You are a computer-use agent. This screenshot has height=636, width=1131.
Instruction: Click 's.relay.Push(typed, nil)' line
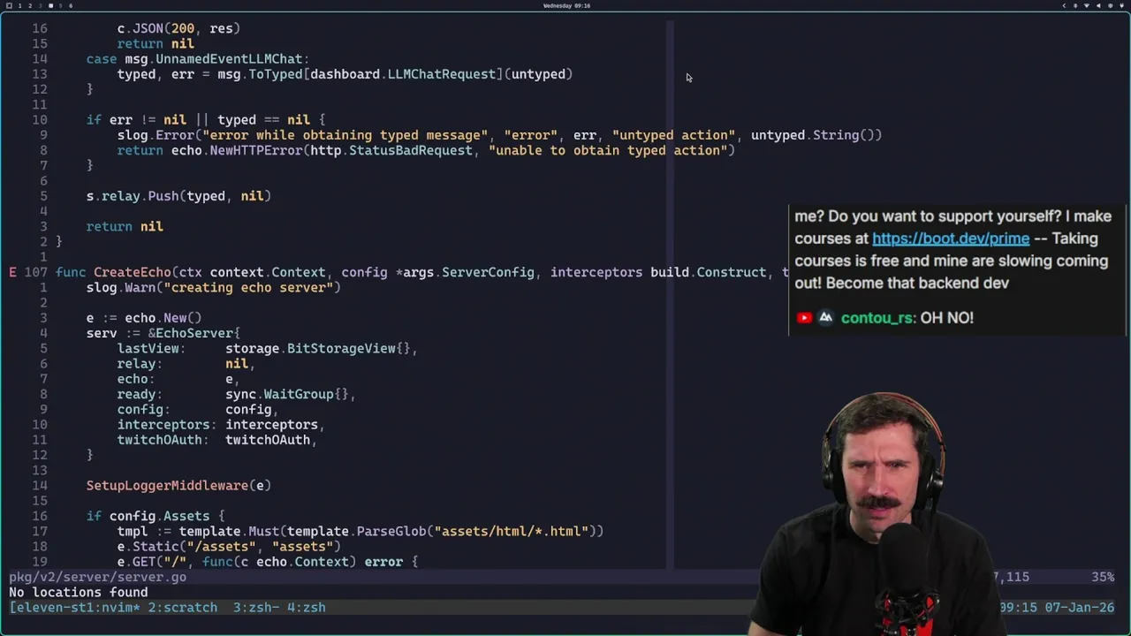tap(178, 196)
